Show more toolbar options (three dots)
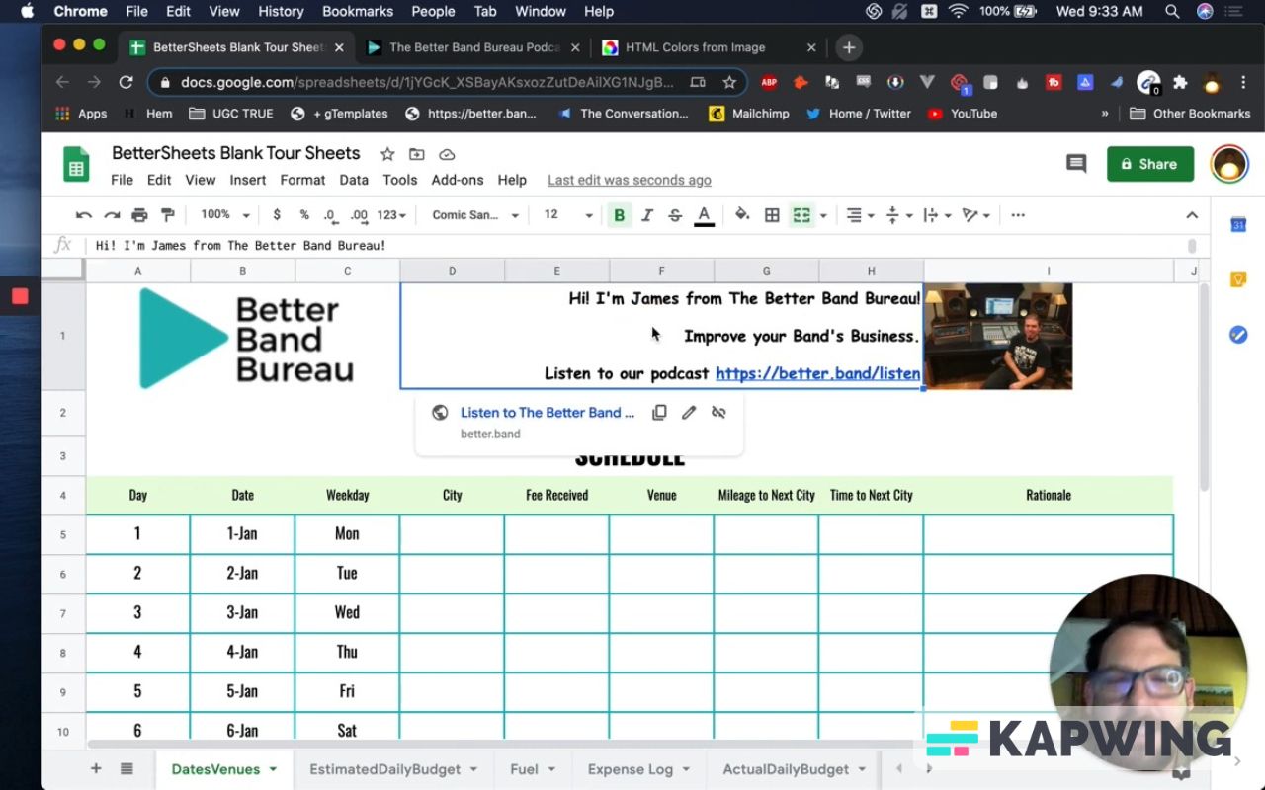 (x=1018, y=215)
